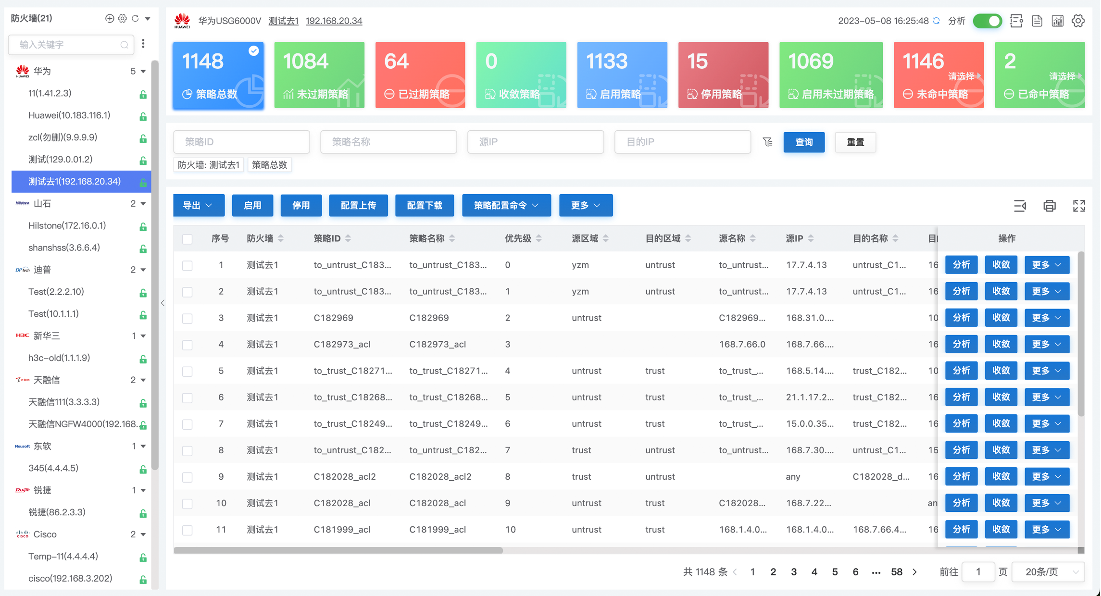
Task: Open the top-right document icon
Action: coord(1037,21)
